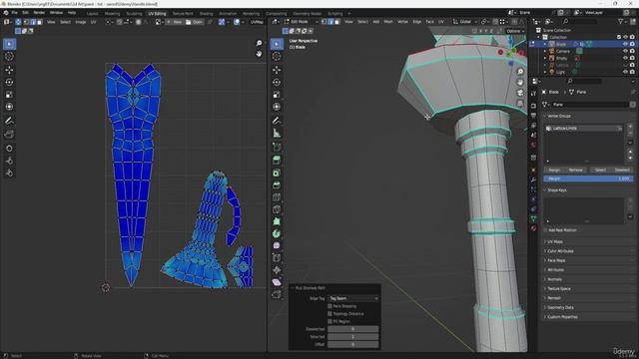The image size is (639, 359).
Task: Select the 3D viewport Move tool
Action: (277, 70)
